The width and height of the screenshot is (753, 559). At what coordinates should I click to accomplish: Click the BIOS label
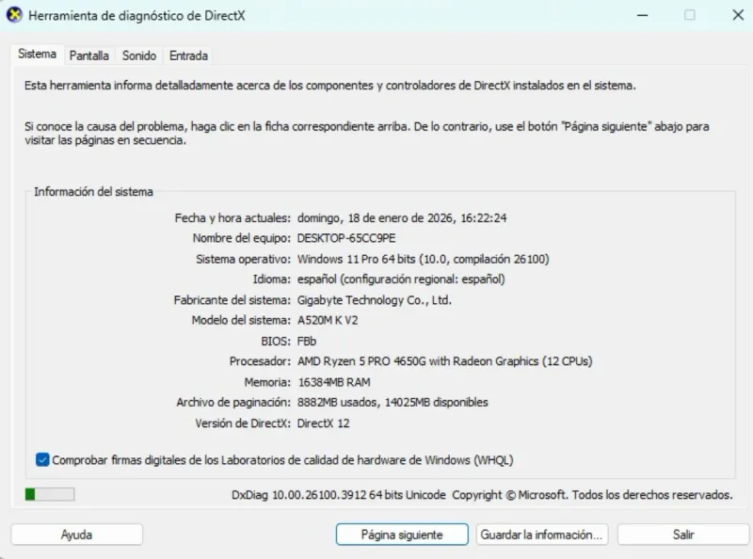tap(276, 341)
